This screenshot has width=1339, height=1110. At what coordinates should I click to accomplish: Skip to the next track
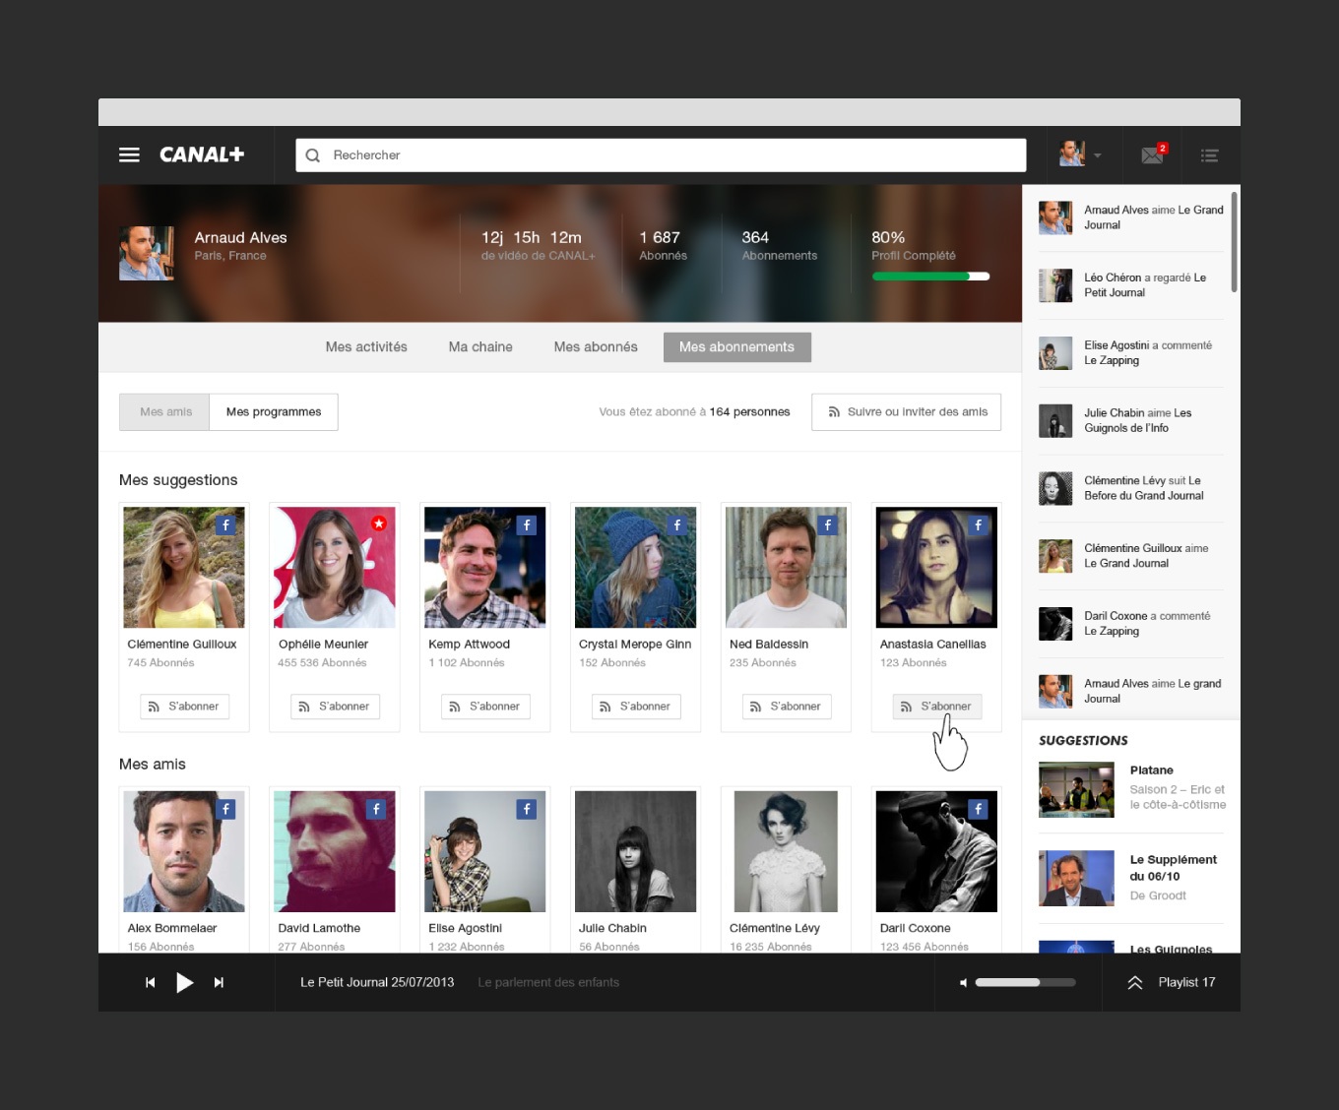click(x=219, y=982)
